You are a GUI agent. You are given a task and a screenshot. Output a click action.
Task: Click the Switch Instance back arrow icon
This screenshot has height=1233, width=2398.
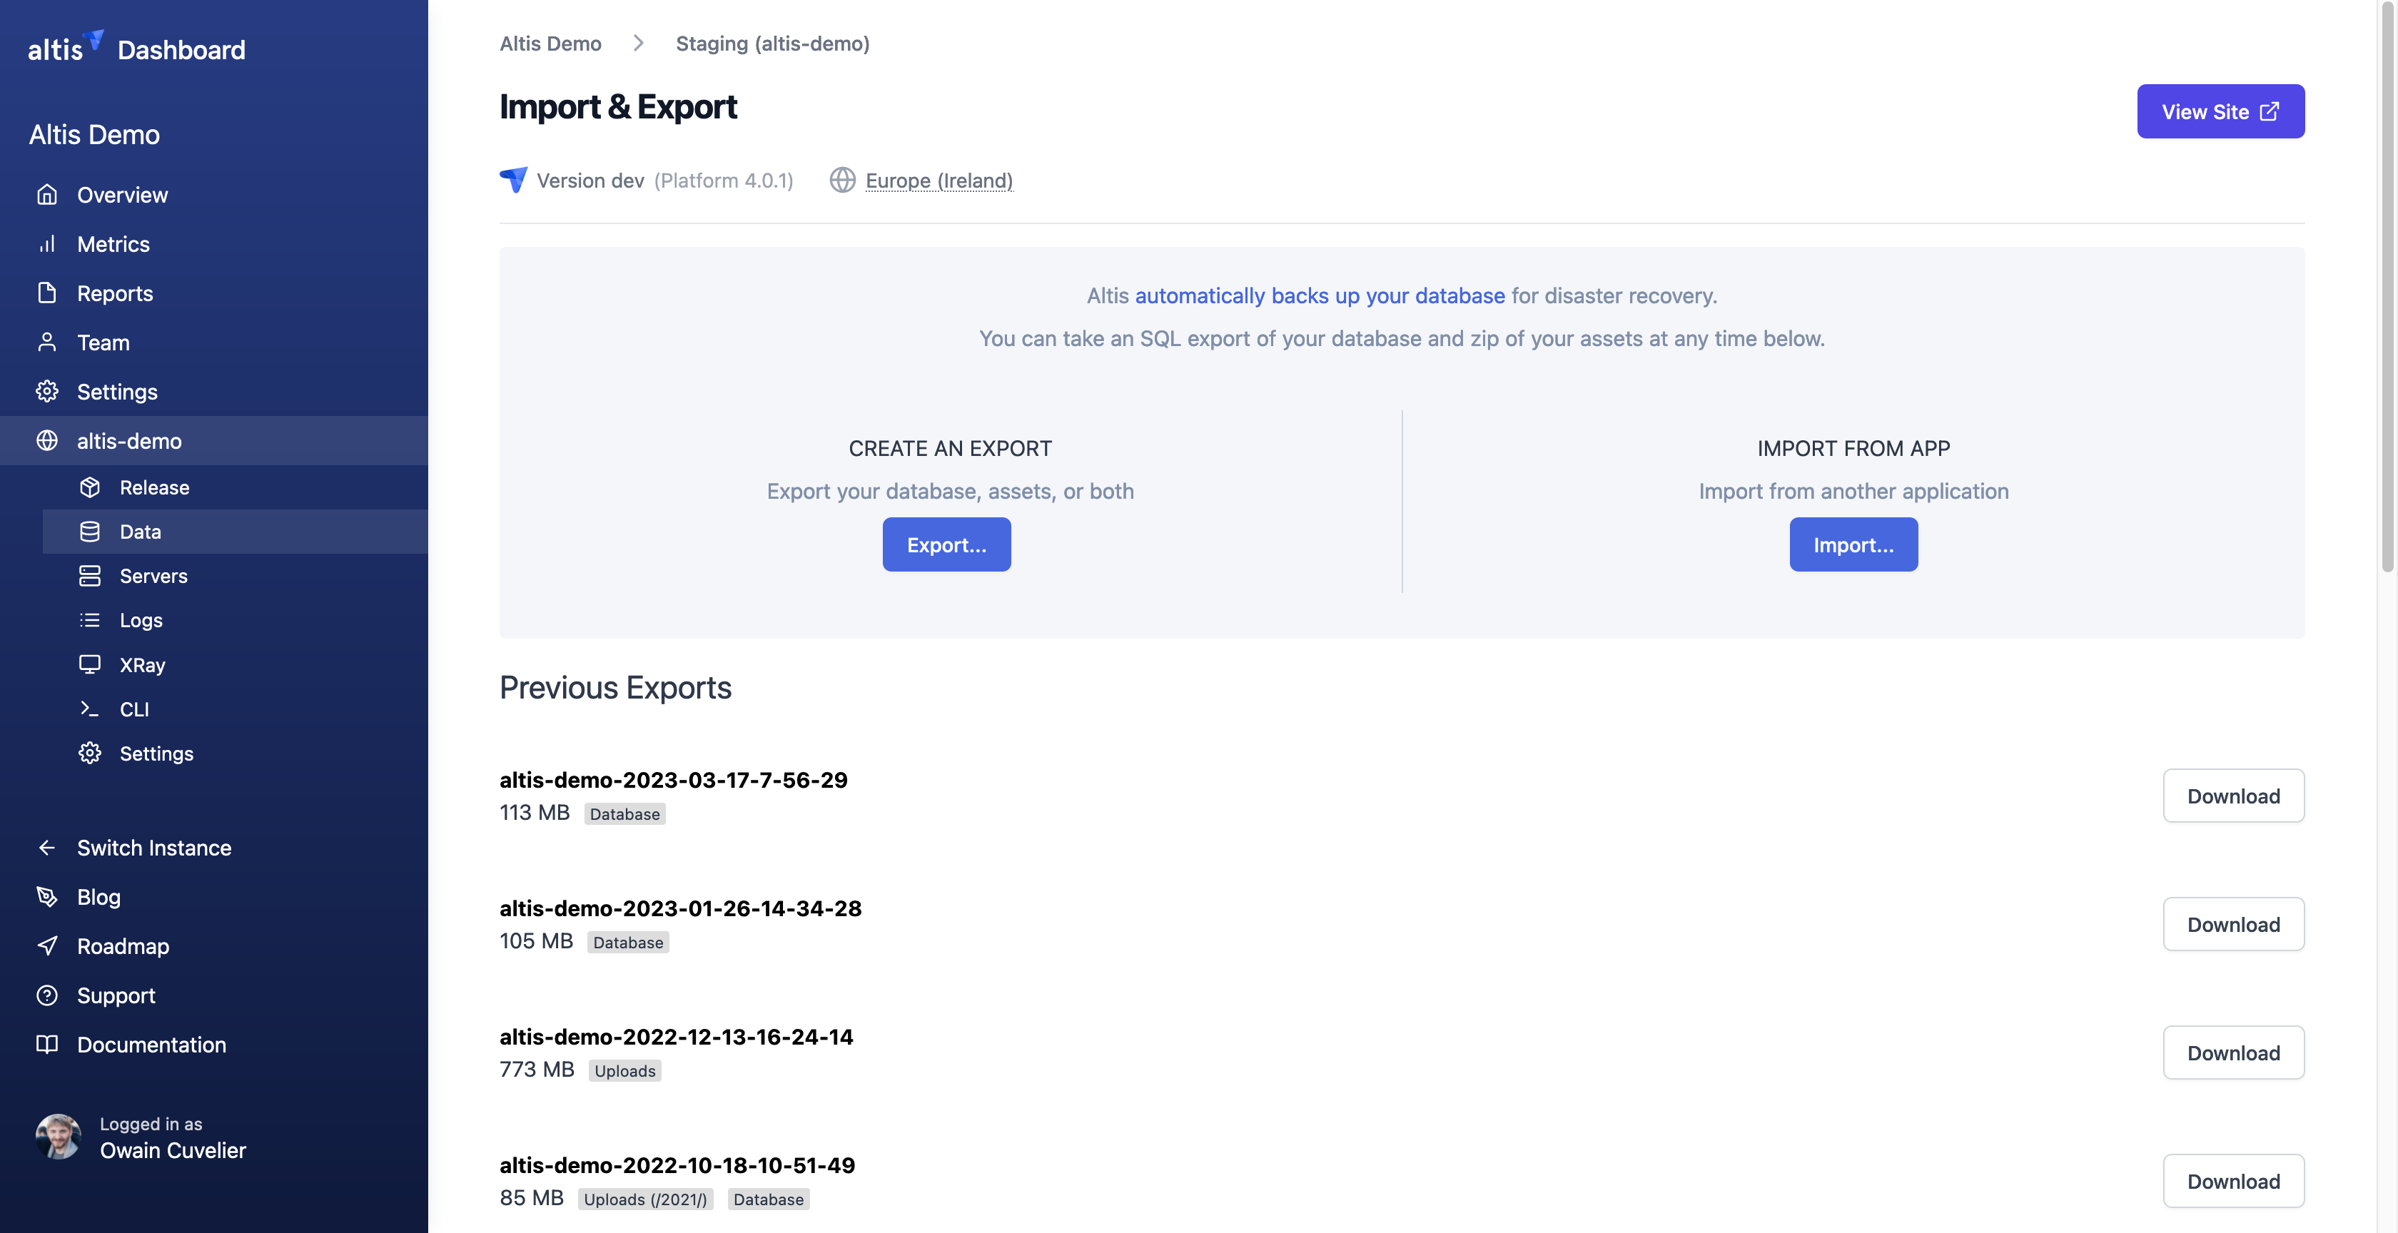click(x=48, y=847)
